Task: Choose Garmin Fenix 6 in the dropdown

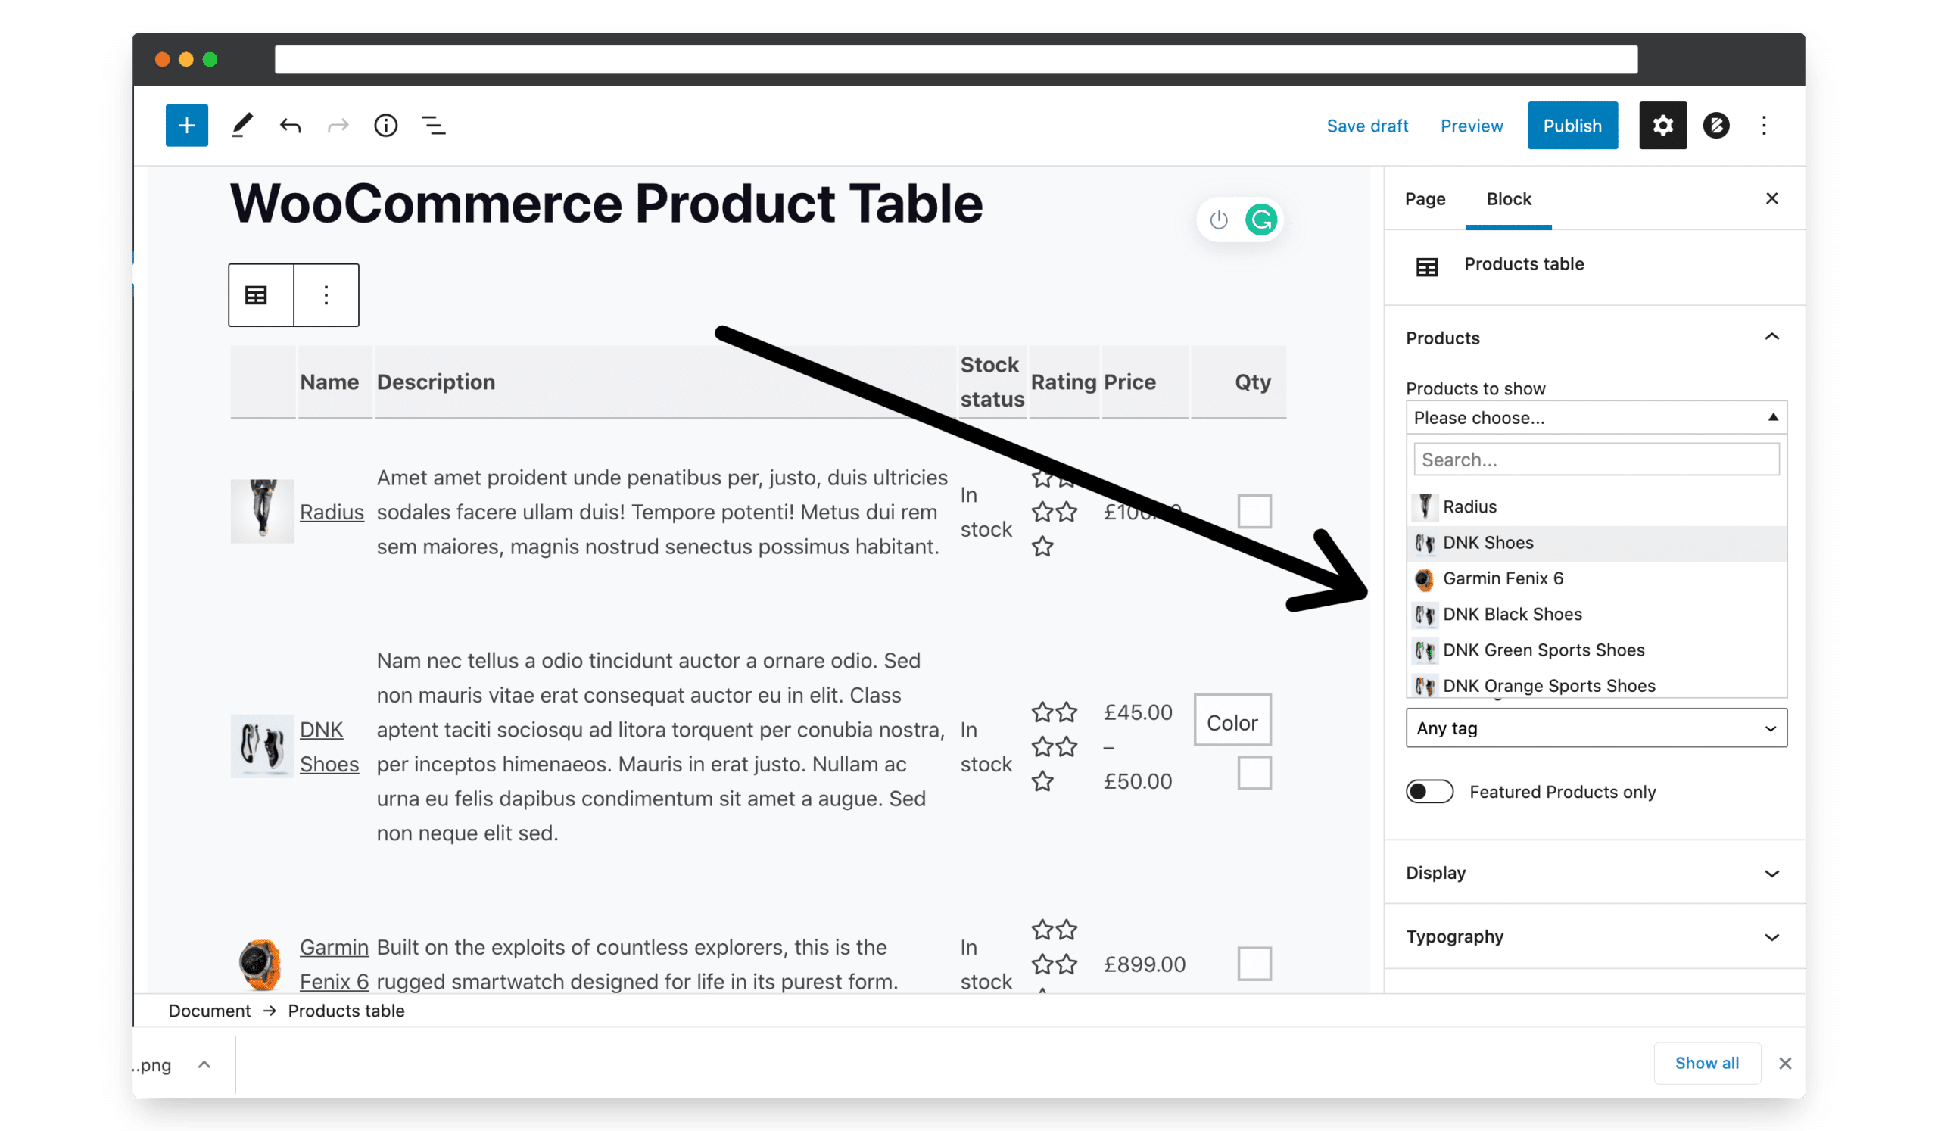Action: 1597,578
